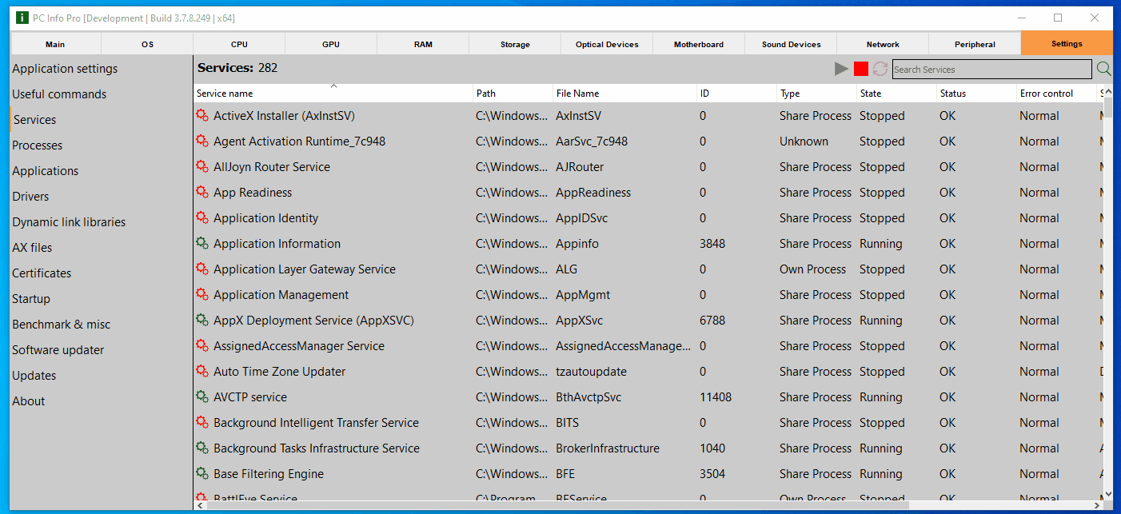Click the gear icon of ActiveX Installer

coord(202,116)
